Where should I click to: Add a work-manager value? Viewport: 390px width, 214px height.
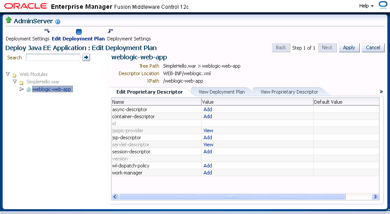208,173
